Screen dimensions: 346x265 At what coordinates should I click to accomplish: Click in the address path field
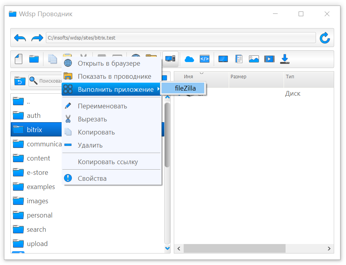pyautogui.click(x=181, y=38)
